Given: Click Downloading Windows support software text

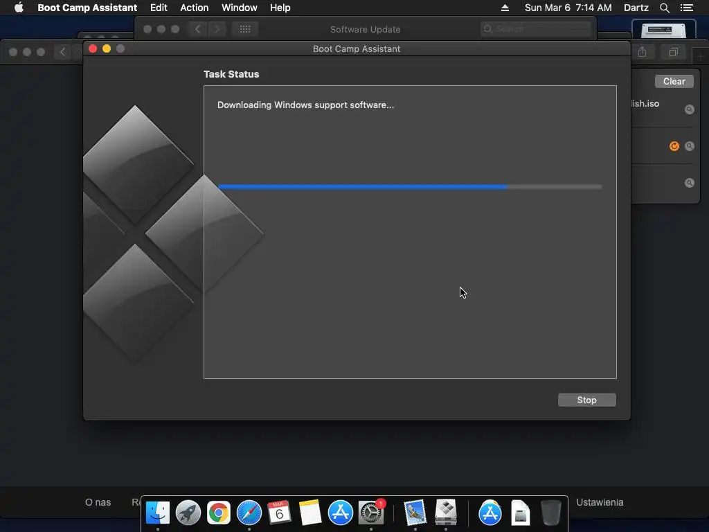Looking at the screenshot, I should coord(305,105).
